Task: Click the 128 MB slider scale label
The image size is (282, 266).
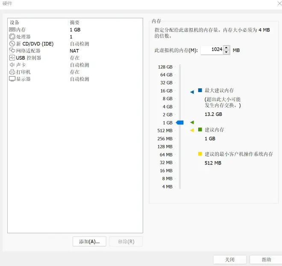Action: 165,147
